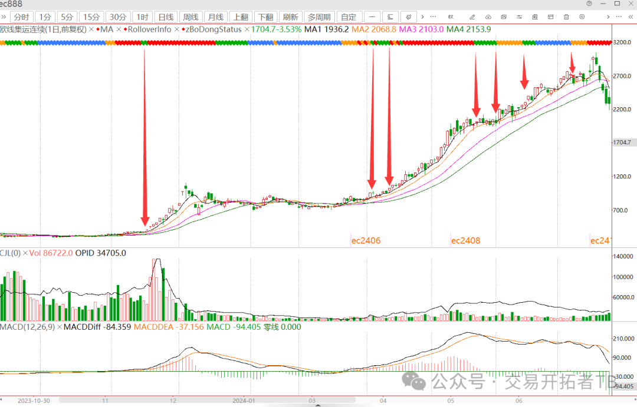Select the 5分 period tab
Viewport: 637px width, 407px height.
click(x=67, y=17)
